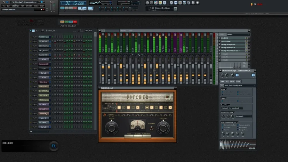This screenshot has height=162, width=288.
Task: Open the Min: 110 Hz dropdown in Pitcher
Action: 109,104
